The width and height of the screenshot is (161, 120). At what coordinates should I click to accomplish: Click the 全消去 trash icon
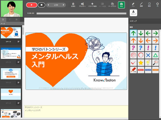tap(73, 5)
